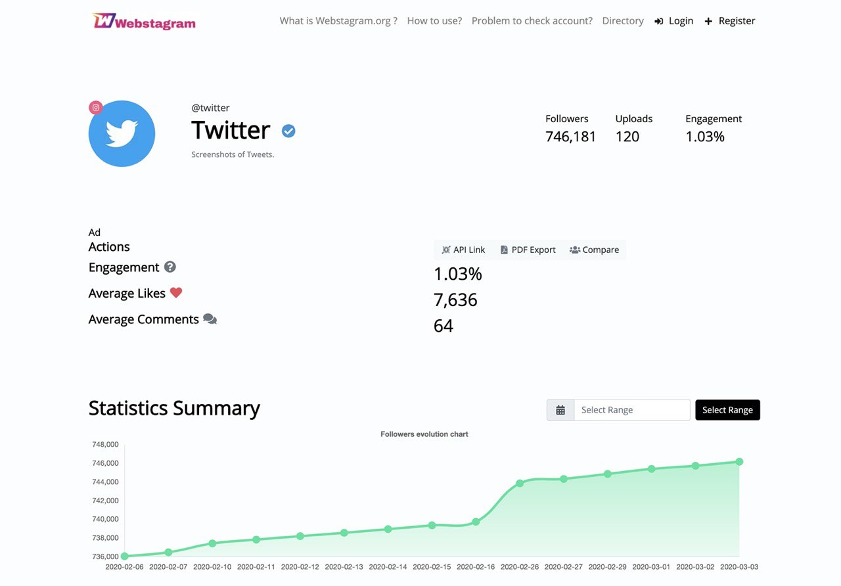Open the "How to use?" page

pyautogui.click(x=434, y=21)
